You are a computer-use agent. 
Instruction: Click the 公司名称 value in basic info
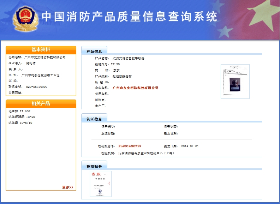click(45, 57)
